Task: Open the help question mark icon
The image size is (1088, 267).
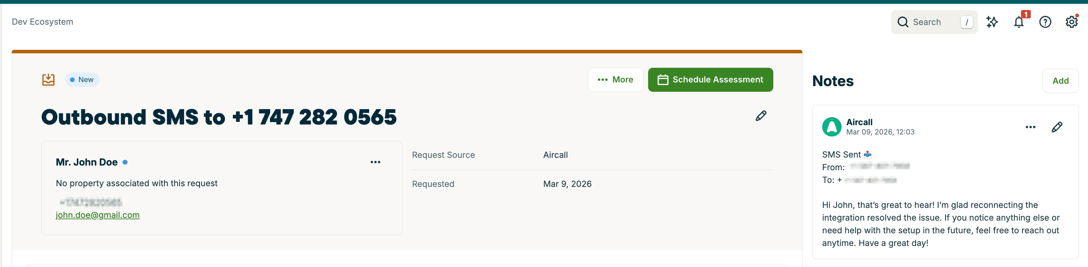Action: 1045,22
